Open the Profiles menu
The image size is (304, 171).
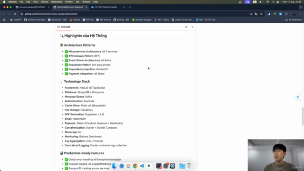(69, 2)
